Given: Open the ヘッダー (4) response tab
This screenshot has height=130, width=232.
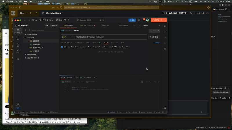Looking at the screenshot, I should point(78,77).
